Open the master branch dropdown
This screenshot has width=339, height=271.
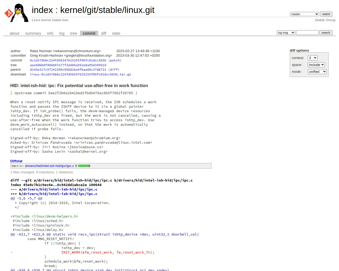304,14
